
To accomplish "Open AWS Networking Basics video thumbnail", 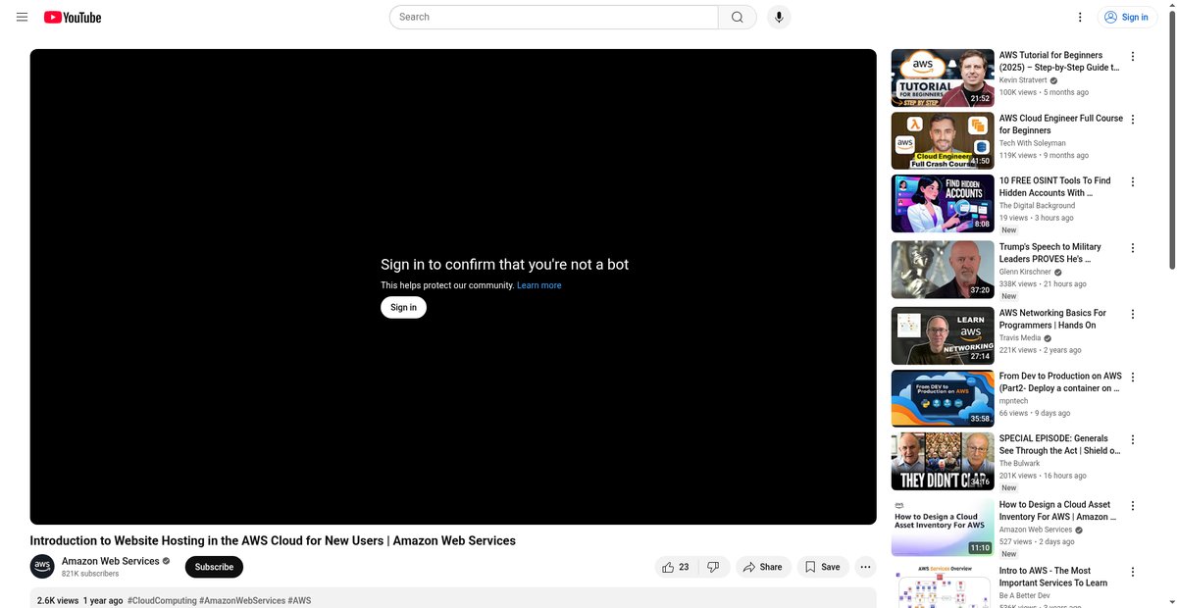I will 942,335.
